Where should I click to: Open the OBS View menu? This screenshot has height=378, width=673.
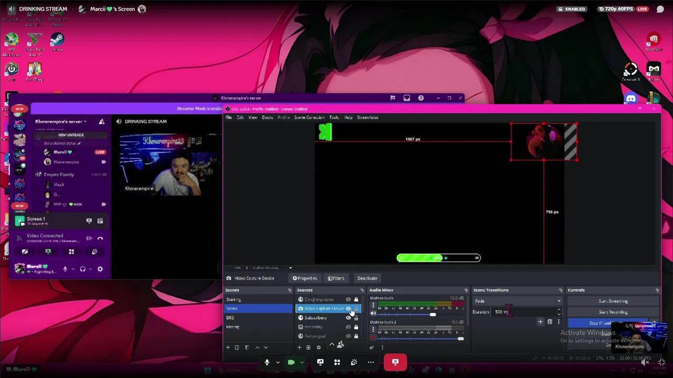253,118
